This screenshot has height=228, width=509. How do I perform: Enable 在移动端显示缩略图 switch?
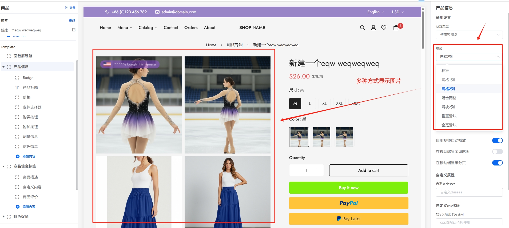pos(497,152)
